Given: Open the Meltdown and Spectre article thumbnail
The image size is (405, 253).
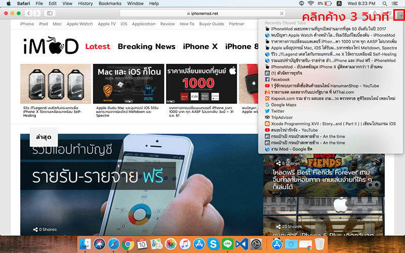Looking at the screenshot, I should coord(129,83).
